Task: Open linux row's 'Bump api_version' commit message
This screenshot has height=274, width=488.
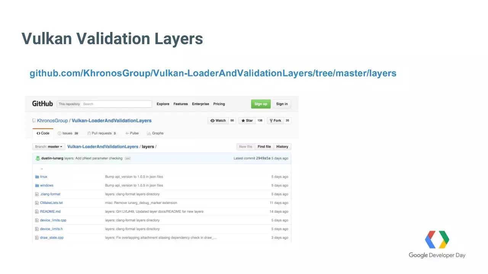Action: pos(134,177)
